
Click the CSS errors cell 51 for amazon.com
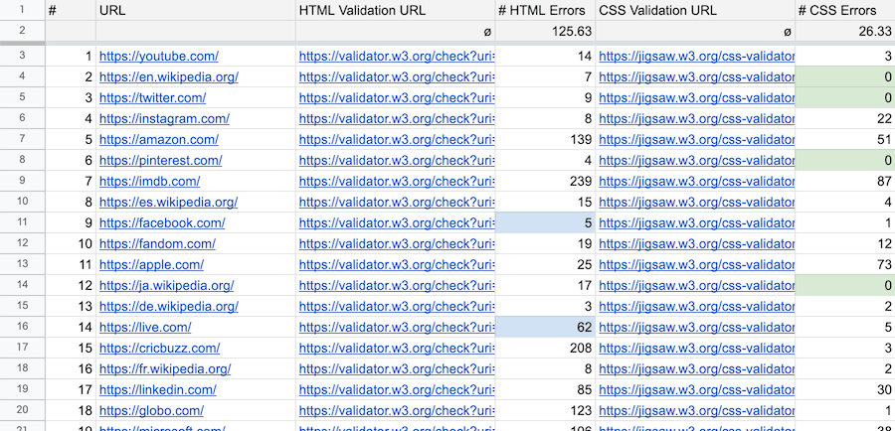click(x=845, y=140)
